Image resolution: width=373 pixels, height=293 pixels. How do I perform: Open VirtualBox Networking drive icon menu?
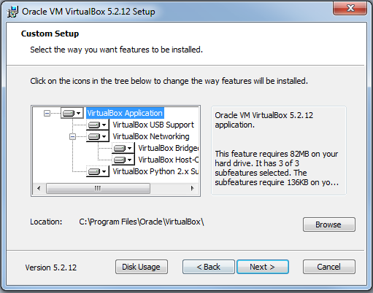97,136
